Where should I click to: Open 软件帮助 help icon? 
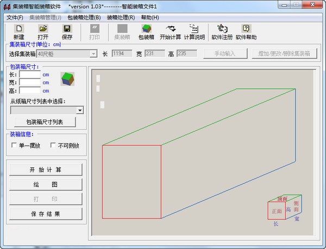tap(246, 32)
